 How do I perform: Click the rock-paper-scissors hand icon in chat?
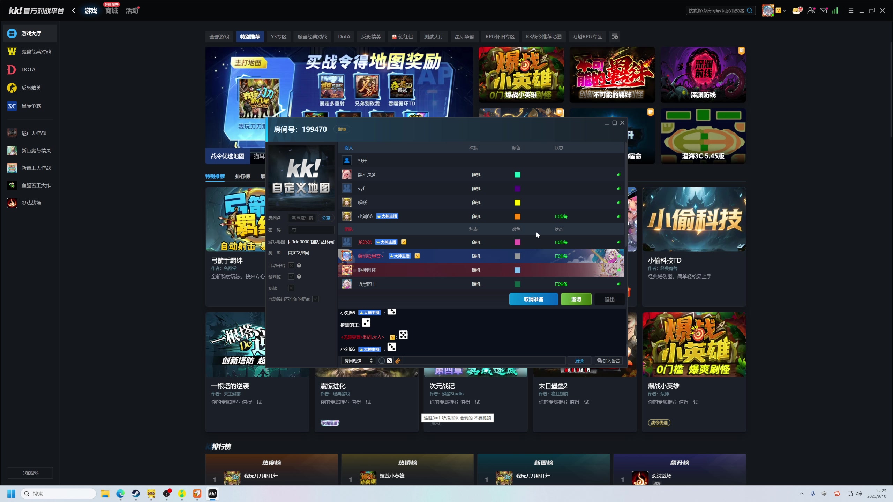pos(398,361)
